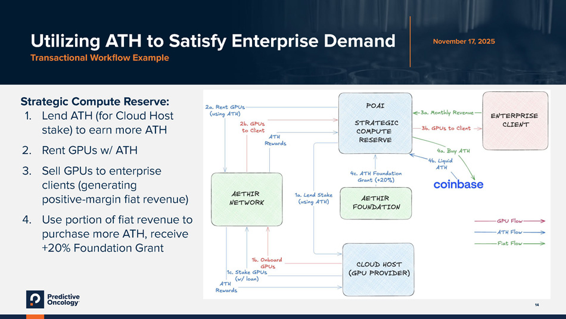Select the Enterprise Client box
This screenshot has width=566, height=319.
(x=515, y=120)
